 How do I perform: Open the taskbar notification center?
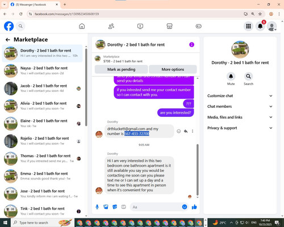tap(277, 222)
